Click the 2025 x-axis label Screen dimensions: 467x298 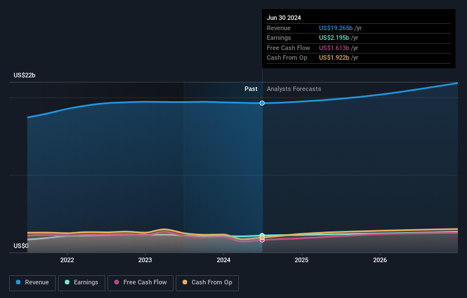(x=301, y=260)
